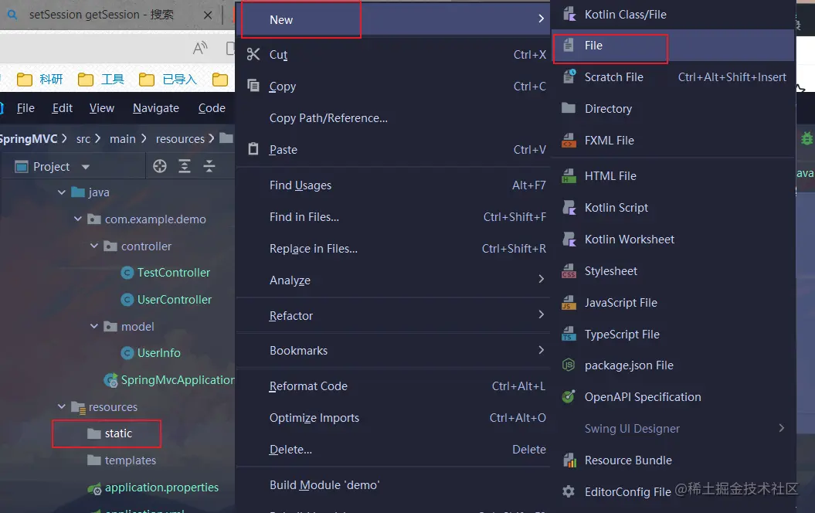The image size is (815, 513).
Task: Click the Kotlin Class/File icon
Action: [x=569, y=15]
